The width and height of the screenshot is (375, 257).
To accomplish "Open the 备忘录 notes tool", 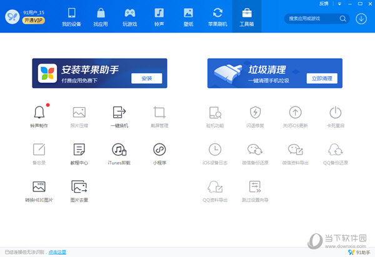I will click(x=39, y=153).
